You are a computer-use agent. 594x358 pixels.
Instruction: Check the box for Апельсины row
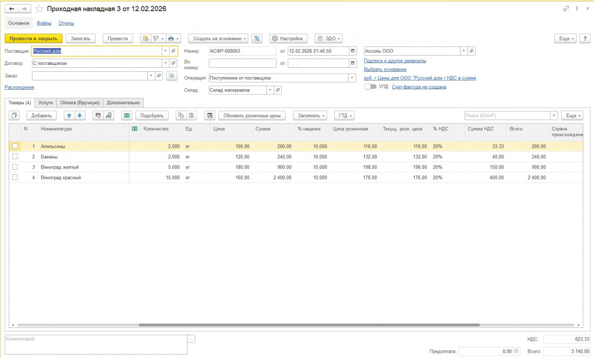[x=15, y=147]
